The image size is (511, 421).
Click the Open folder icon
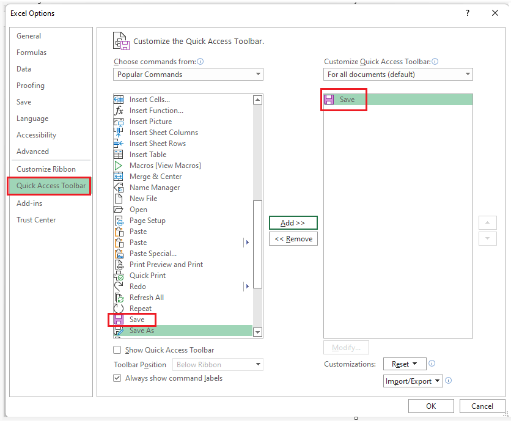[x=119, y=209]
